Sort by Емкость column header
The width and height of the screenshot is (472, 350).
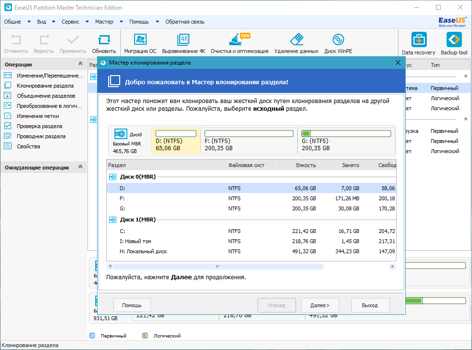[x=297, y=165]
